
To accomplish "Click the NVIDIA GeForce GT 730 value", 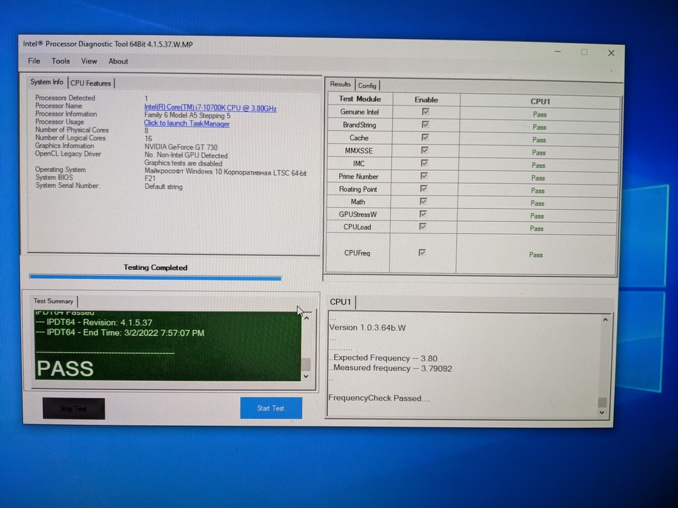I will [x=181, y=148].
